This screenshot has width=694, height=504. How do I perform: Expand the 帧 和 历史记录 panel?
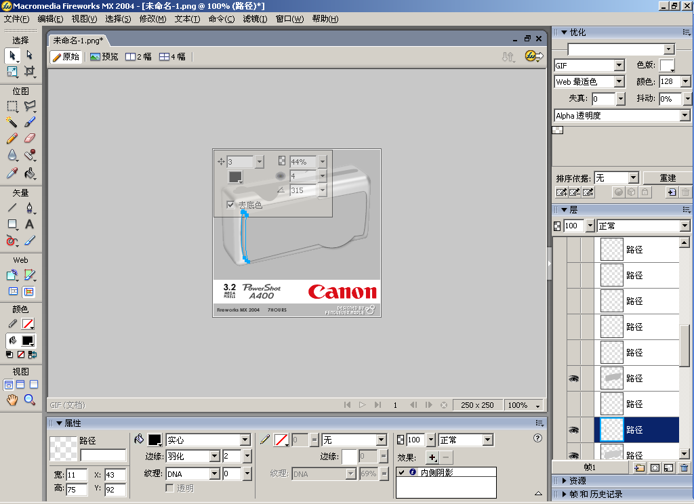[x=565, y=495]
